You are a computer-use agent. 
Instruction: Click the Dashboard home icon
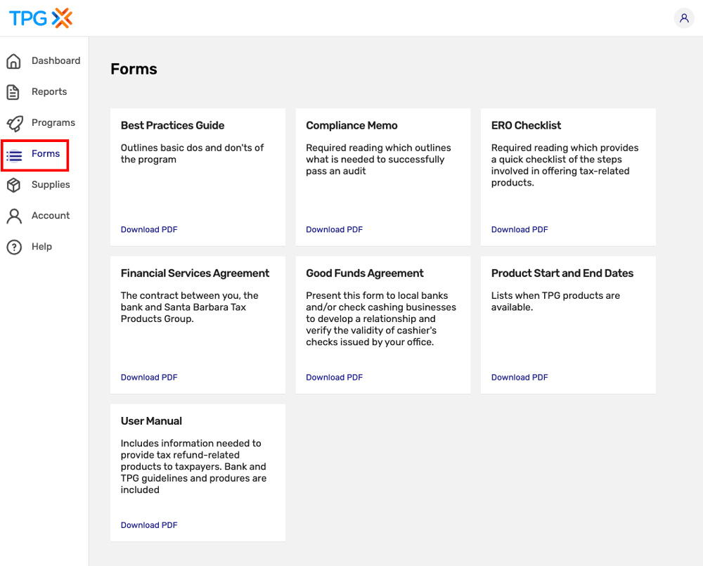[14, 61]
